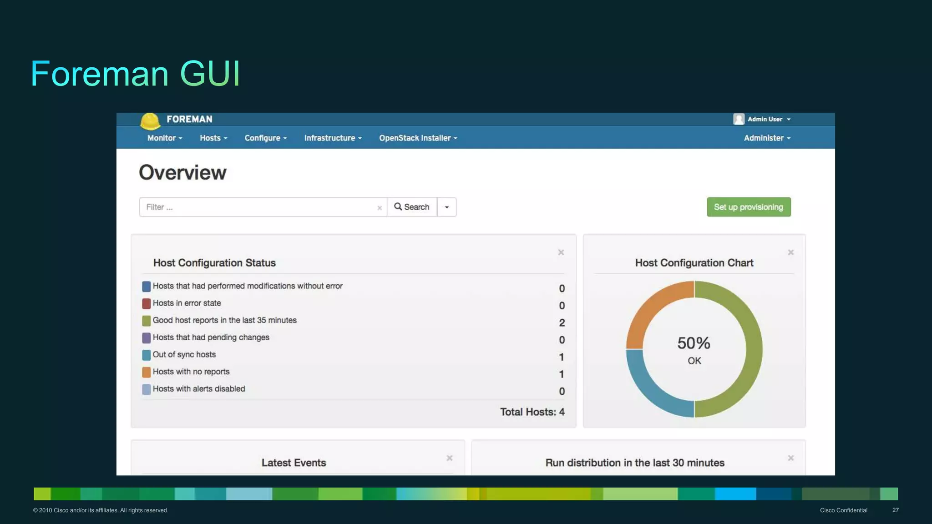Open the OpenStack Installer menu
Image resolution: width=932 pixels, height=524 pixels.
pos(418,138)
